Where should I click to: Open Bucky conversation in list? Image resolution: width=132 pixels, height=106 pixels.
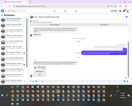(13, 81)
